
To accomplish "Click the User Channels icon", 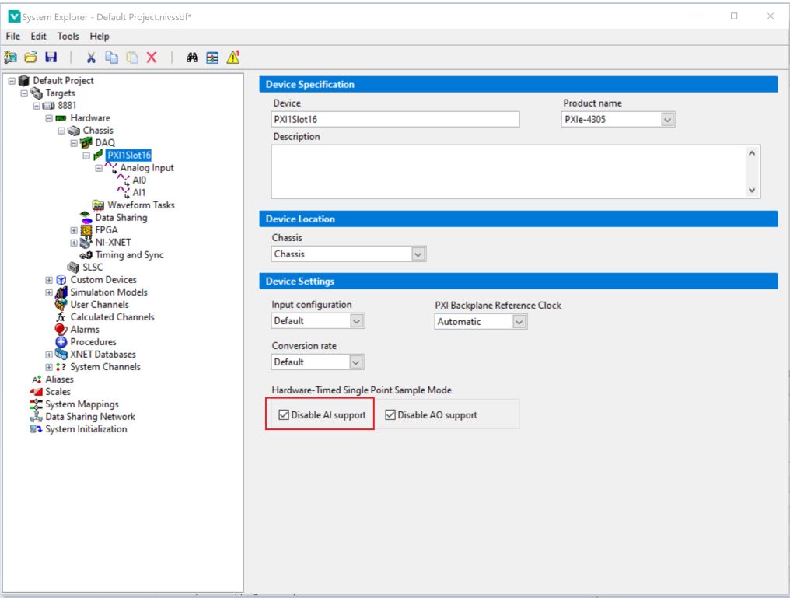I will point(61,305).
